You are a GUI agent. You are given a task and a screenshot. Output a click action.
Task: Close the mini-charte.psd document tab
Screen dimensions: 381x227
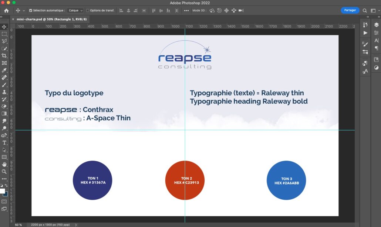(x=13, y=19)
